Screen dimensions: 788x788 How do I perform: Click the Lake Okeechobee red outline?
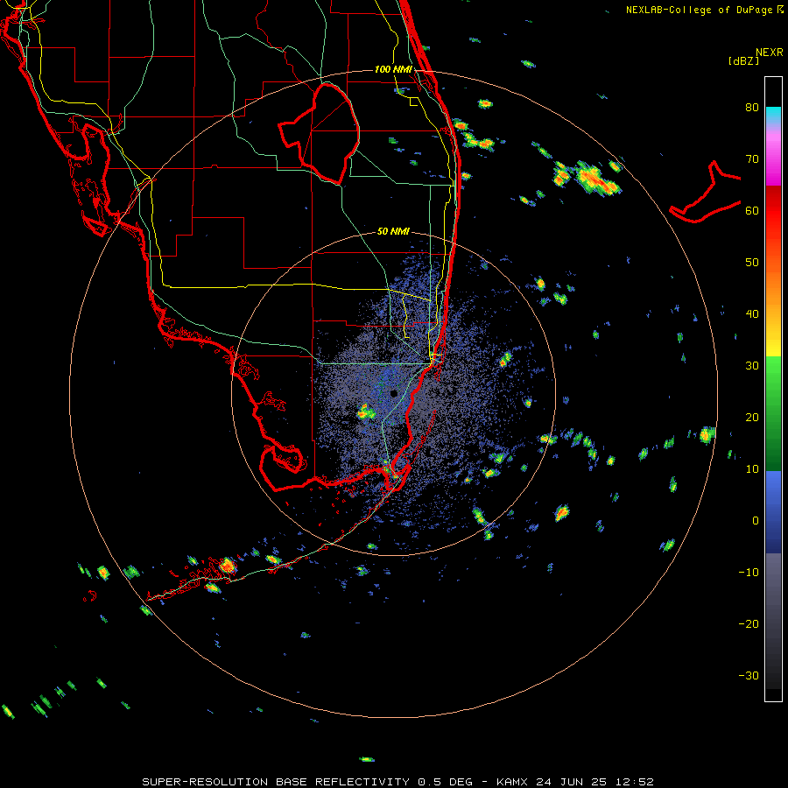click(319, 134)
